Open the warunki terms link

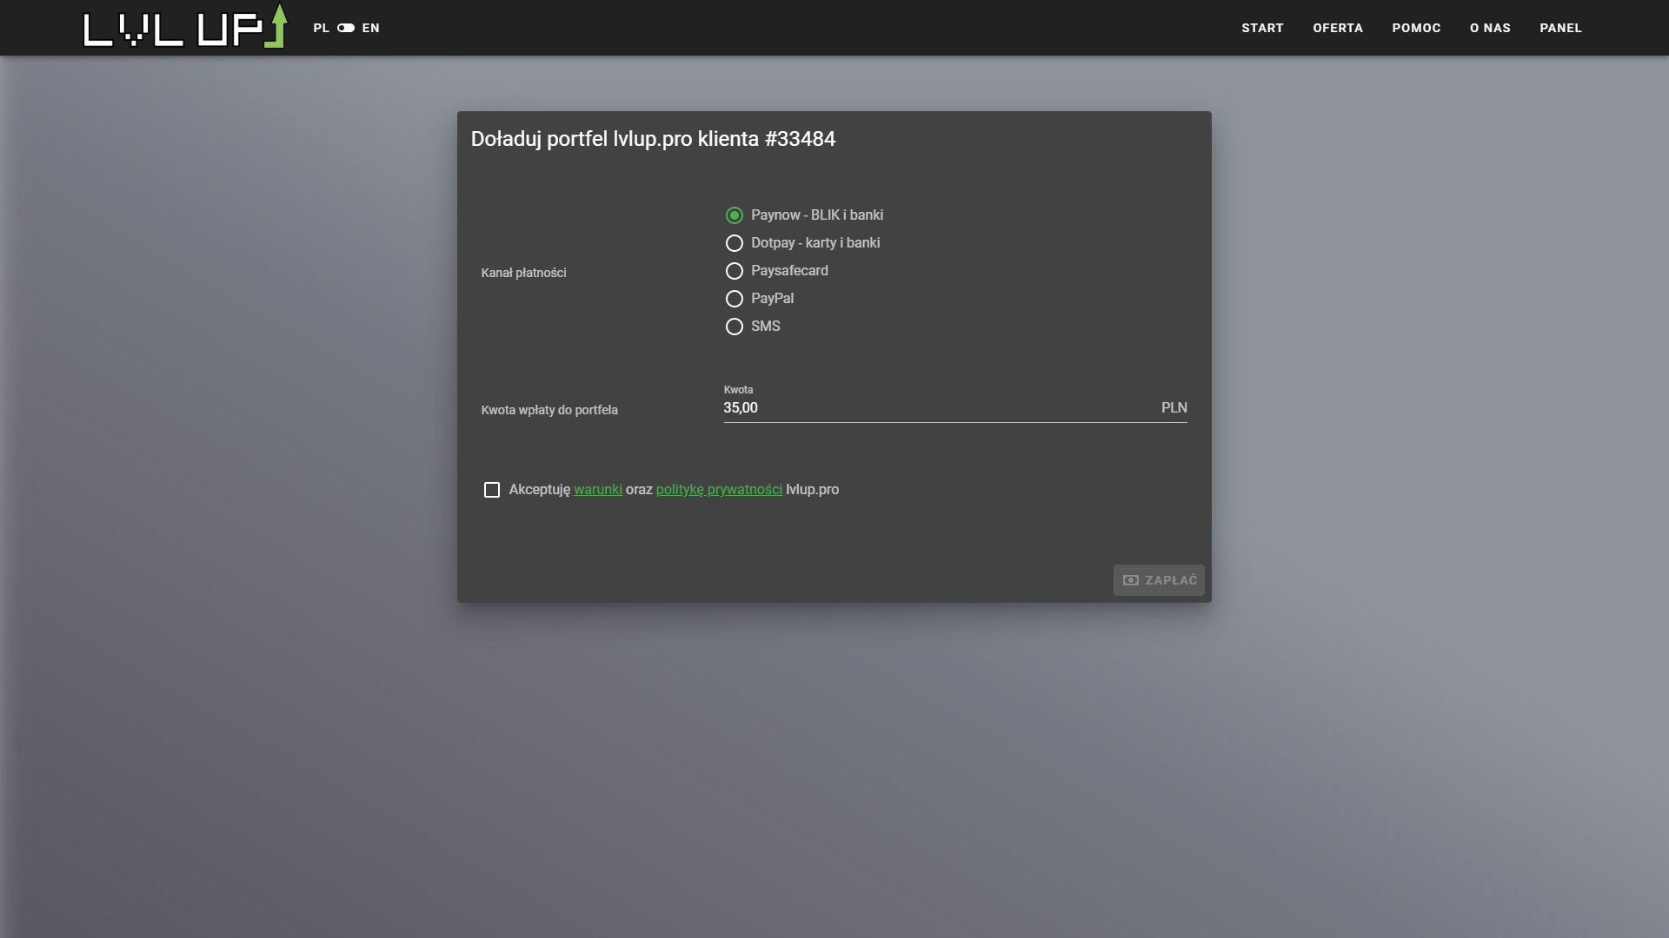(597, 490)
